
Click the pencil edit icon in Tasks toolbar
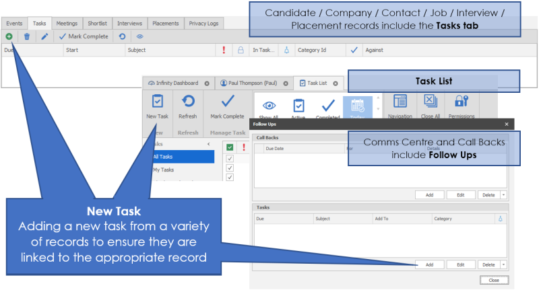pos(44,36)
